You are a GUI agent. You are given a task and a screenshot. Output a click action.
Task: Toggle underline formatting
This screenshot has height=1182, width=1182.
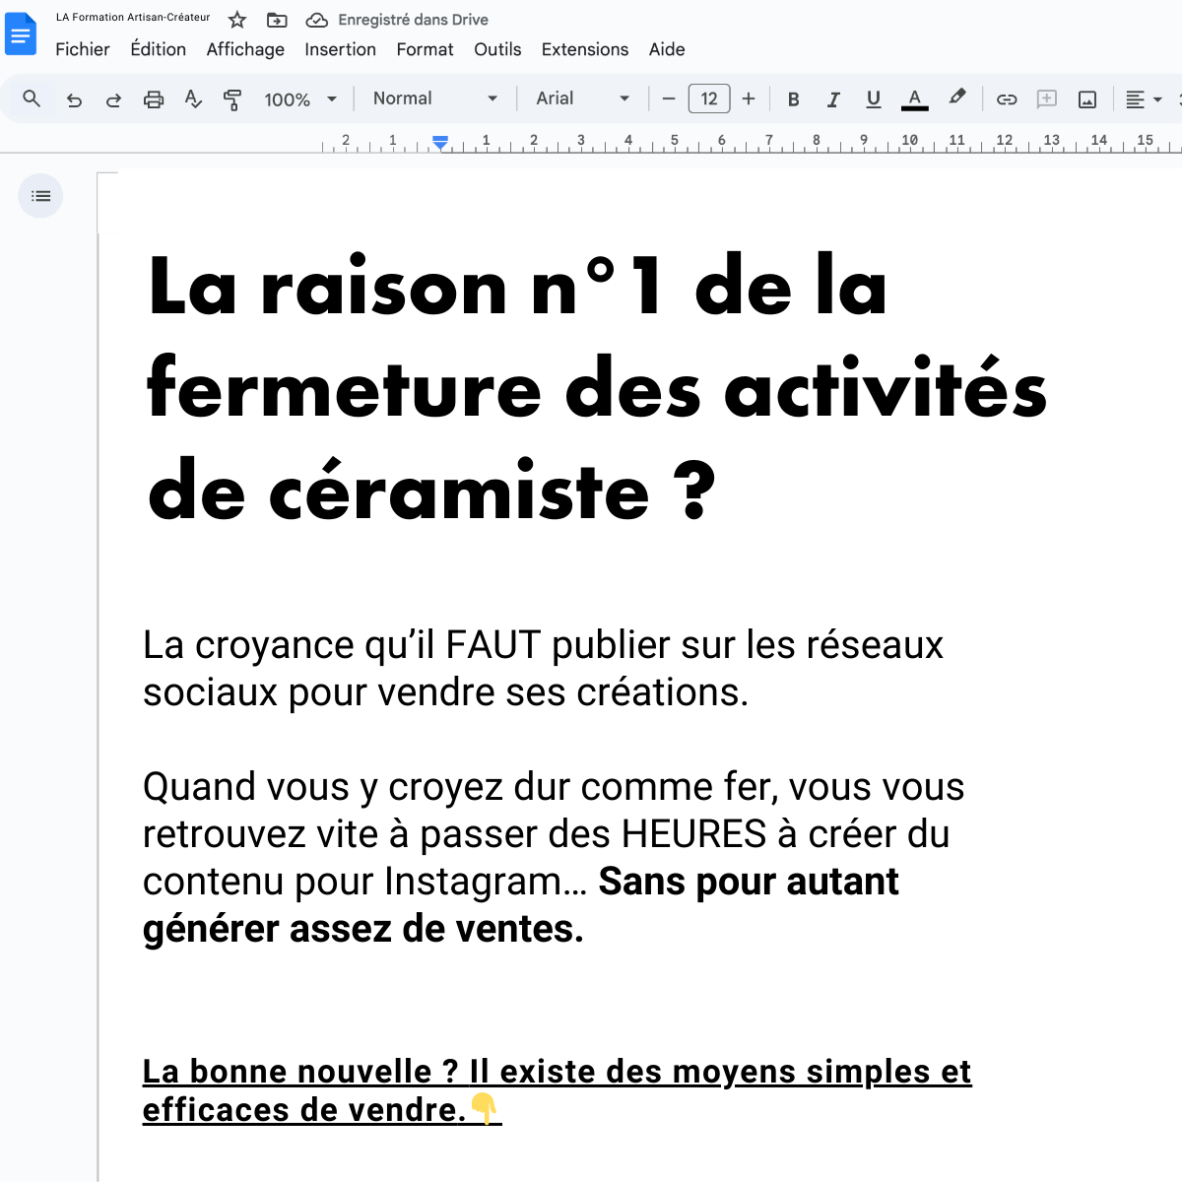click(873, 99)
